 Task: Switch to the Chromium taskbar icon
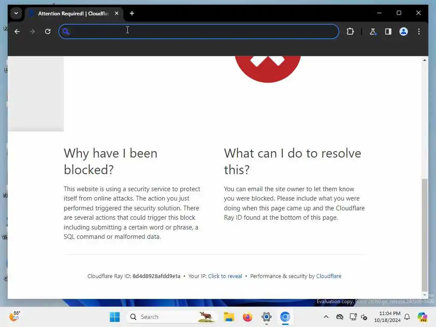pyautogui.click(x=285, y=317)
